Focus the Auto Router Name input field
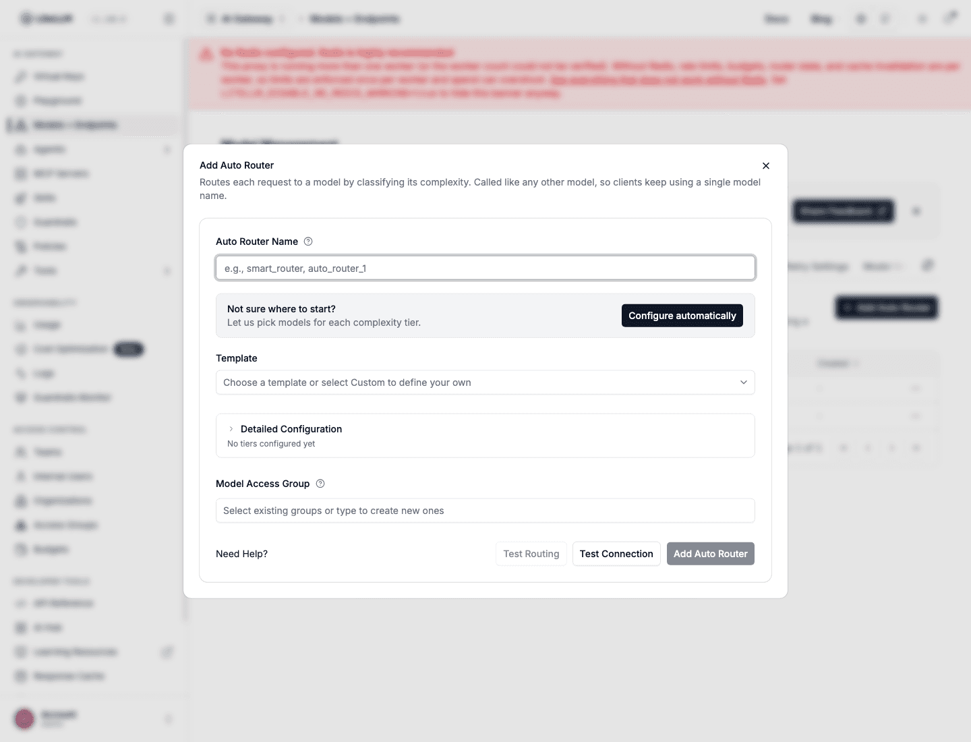Screen dimensions: 971x742 point(486,268)
